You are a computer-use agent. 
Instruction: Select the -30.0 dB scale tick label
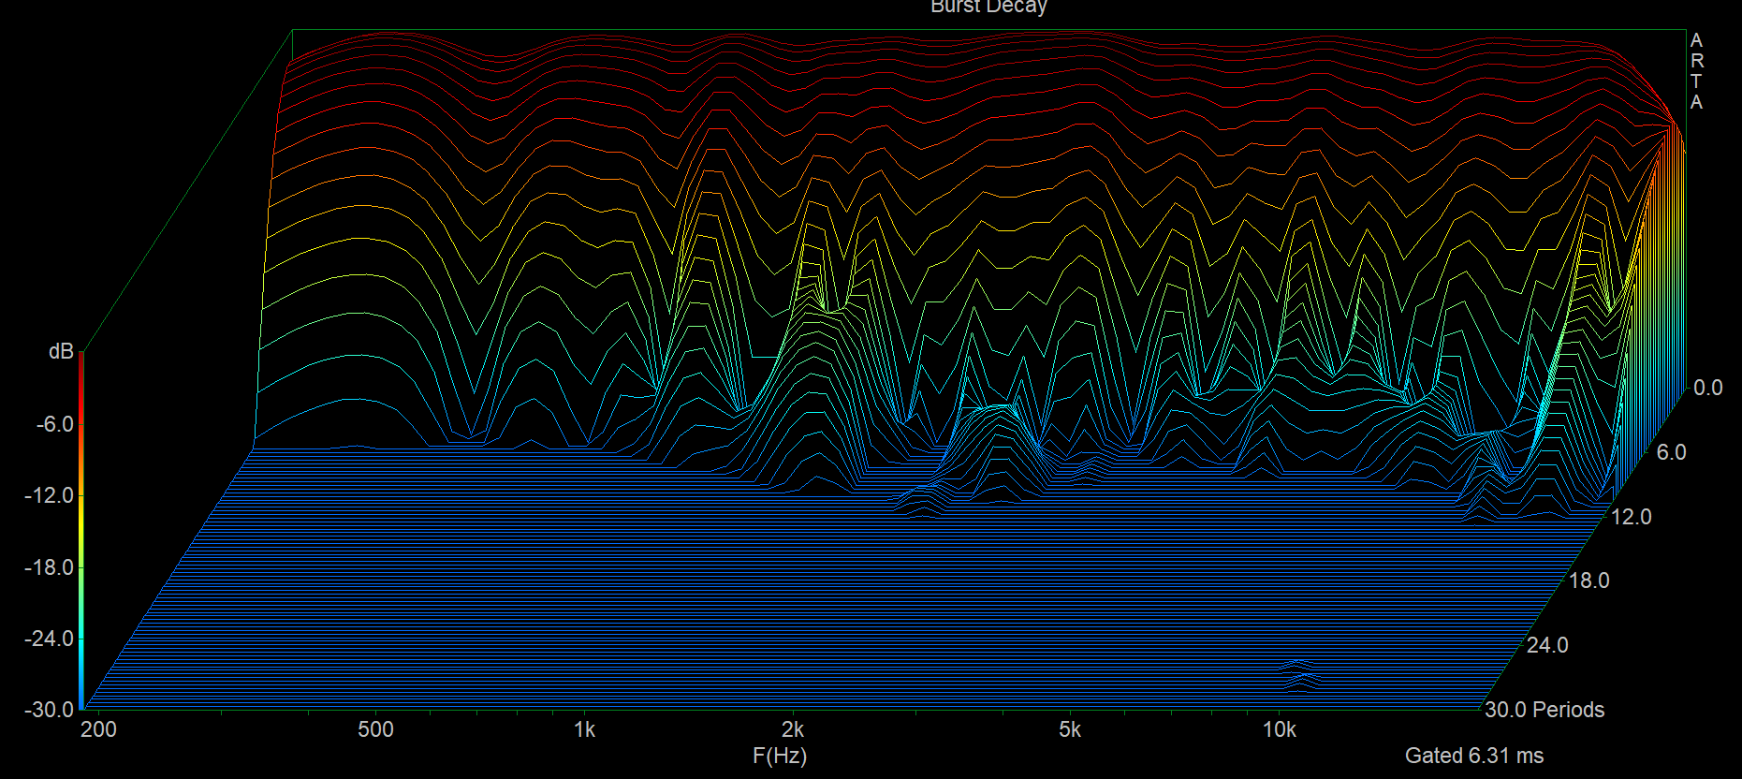pos(49,710)
